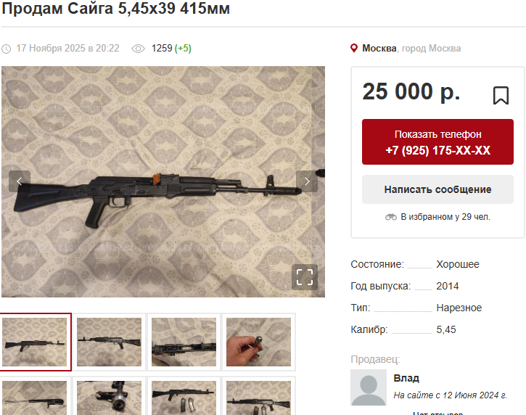Image resolution: width=526 pixels, height=415 pixels.
Task: Click seller Влад's avatar image
Action: tap(369, 387)
